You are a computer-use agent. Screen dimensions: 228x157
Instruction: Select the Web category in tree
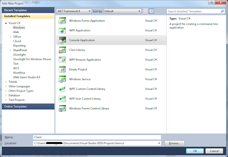pyautogui.click(x=16, y=32)
